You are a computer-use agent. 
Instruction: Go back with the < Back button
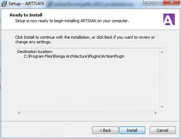pos(105,130)
